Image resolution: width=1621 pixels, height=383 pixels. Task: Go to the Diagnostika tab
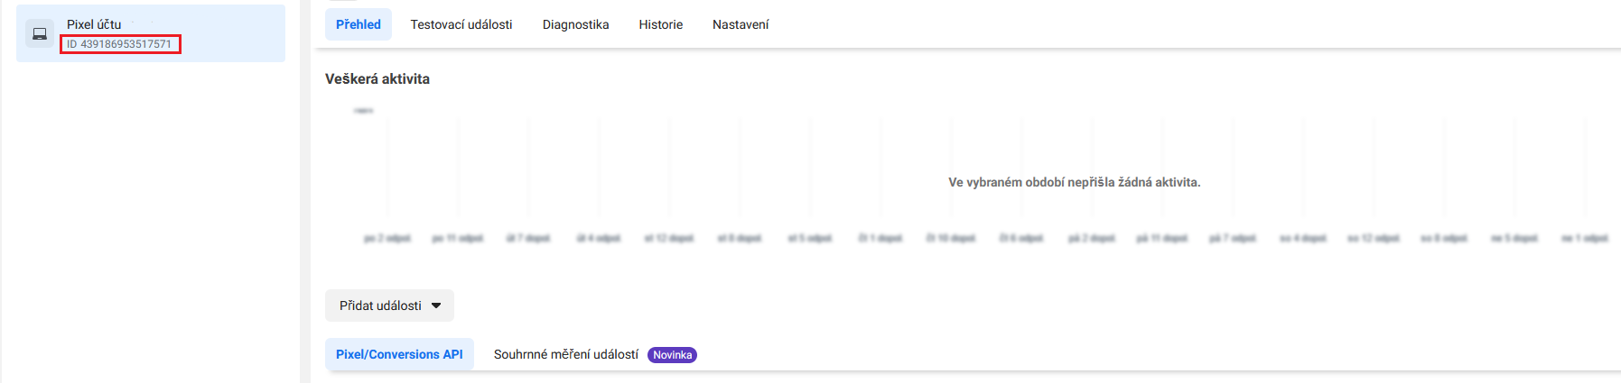point(575,24)
